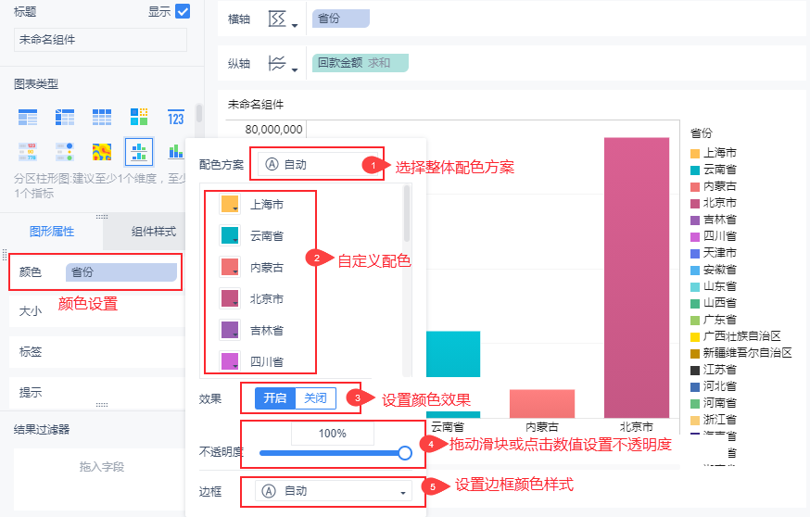Open the 边框 自动 dropdown

tap(334, 491)
